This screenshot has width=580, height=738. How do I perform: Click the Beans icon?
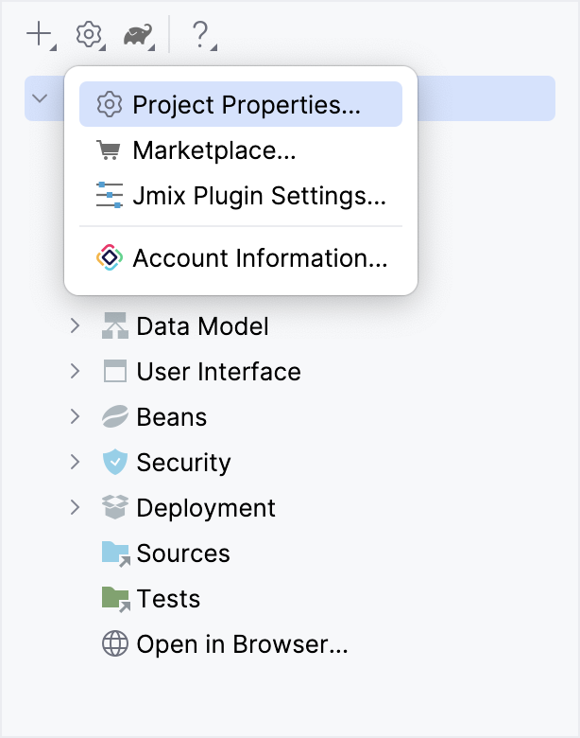click(115, 417)
